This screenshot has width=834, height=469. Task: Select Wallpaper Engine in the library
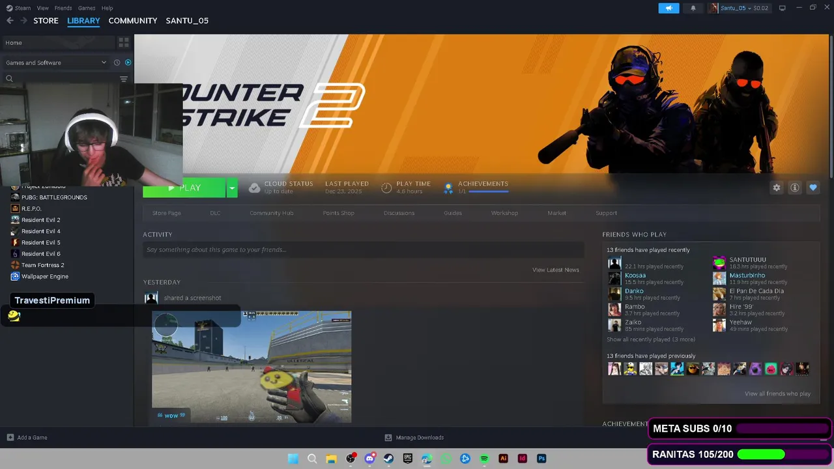[x=44, y=276]
